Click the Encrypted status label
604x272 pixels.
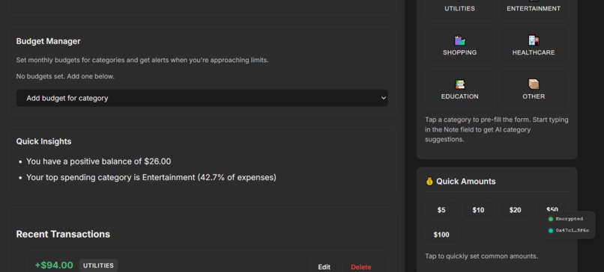569,219
